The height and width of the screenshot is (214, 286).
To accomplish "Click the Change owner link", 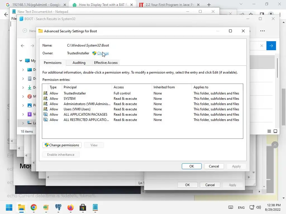I will pos(103,53).
